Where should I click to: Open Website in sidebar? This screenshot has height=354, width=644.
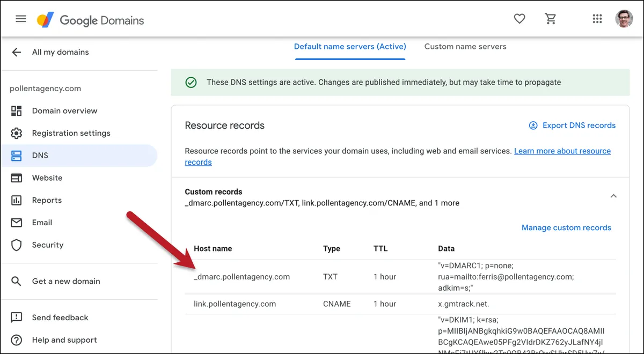79,178
